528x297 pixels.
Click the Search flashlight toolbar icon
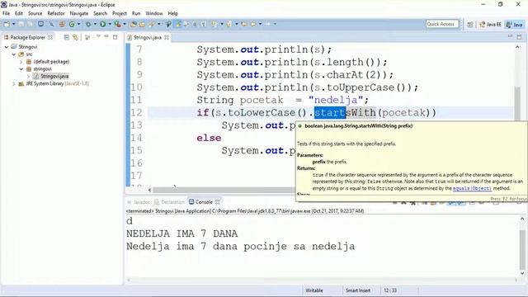pos(152,24)
